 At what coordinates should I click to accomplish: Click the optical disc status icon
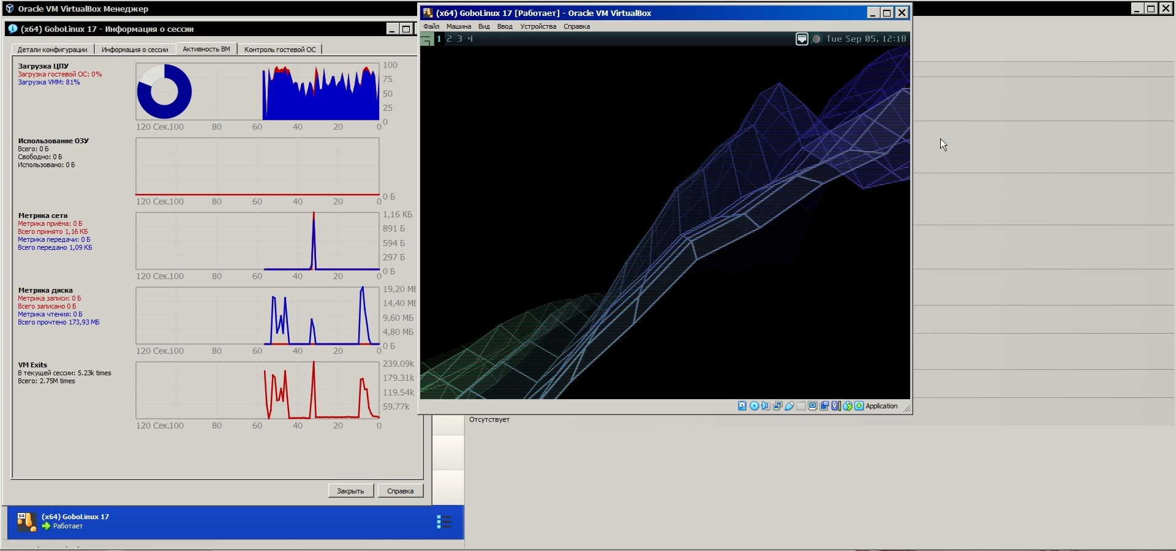click(x=754, y=406)
